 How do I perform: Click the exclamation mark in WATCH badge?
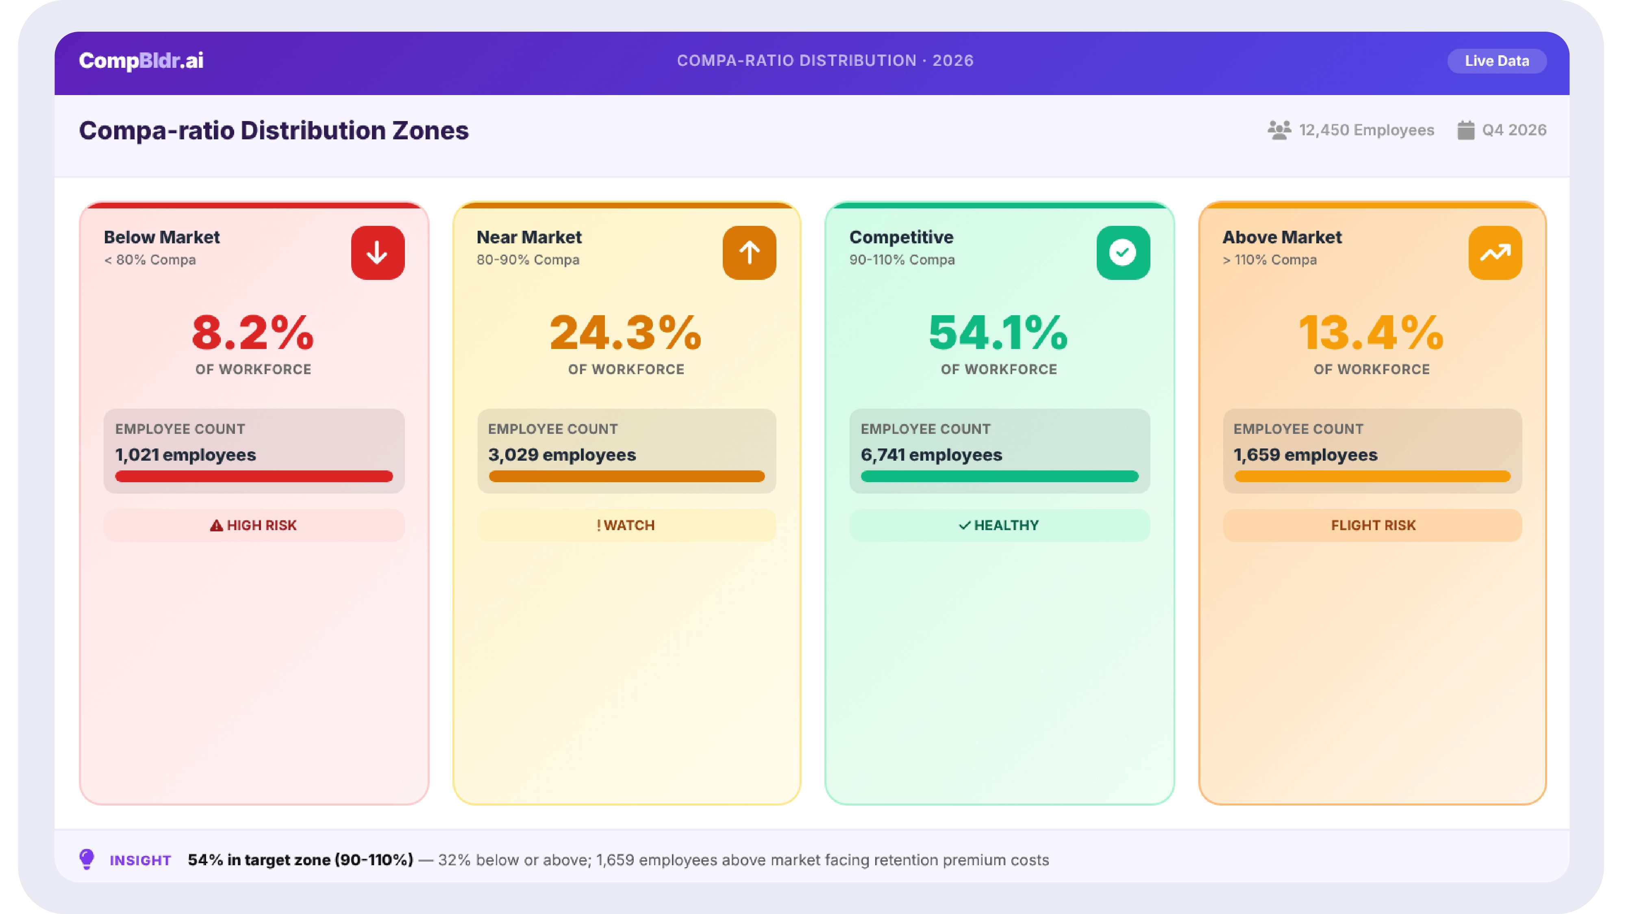pos(598,525)
